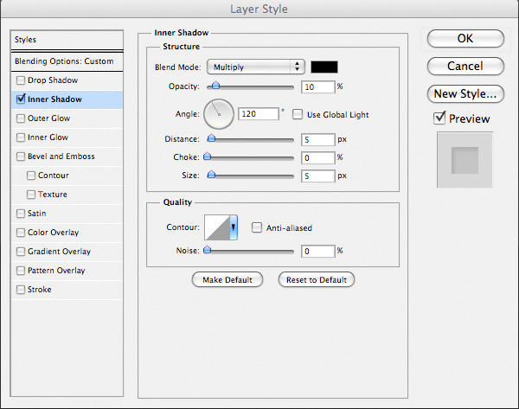Select the Drop Shadow label row
Viewport: 519px width, 409px height.
(x=67, y=80)
